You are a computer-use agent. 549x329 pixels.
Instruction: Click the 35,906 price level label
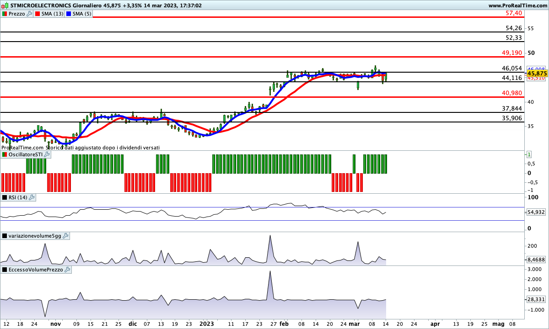tap(512, 118)
